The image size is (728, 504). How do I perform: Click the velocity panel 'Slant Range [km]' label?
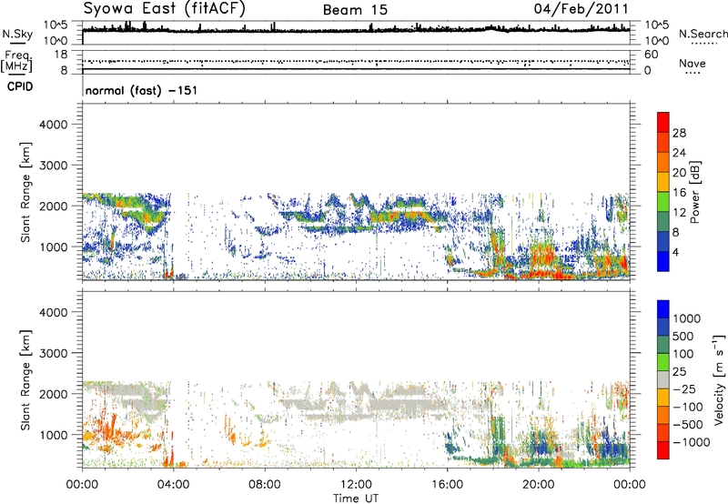pyautogui.click(x=25, y=379)
